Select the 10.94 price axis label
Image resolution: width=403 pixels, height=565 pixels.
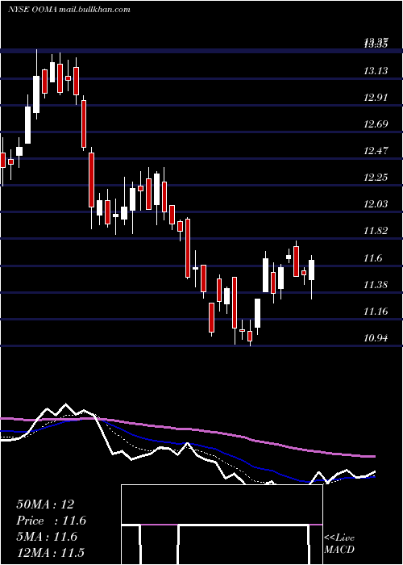(x=376, y=338)
